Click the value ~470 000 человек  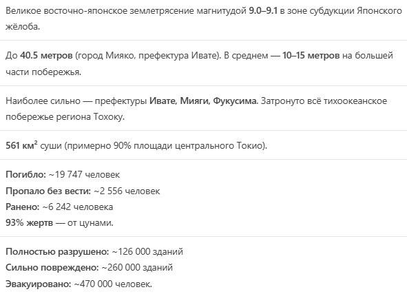click(x=113, y=284)
